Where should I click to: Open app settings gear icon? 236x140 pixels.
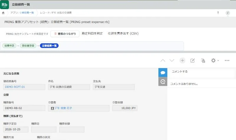(213, 60)
